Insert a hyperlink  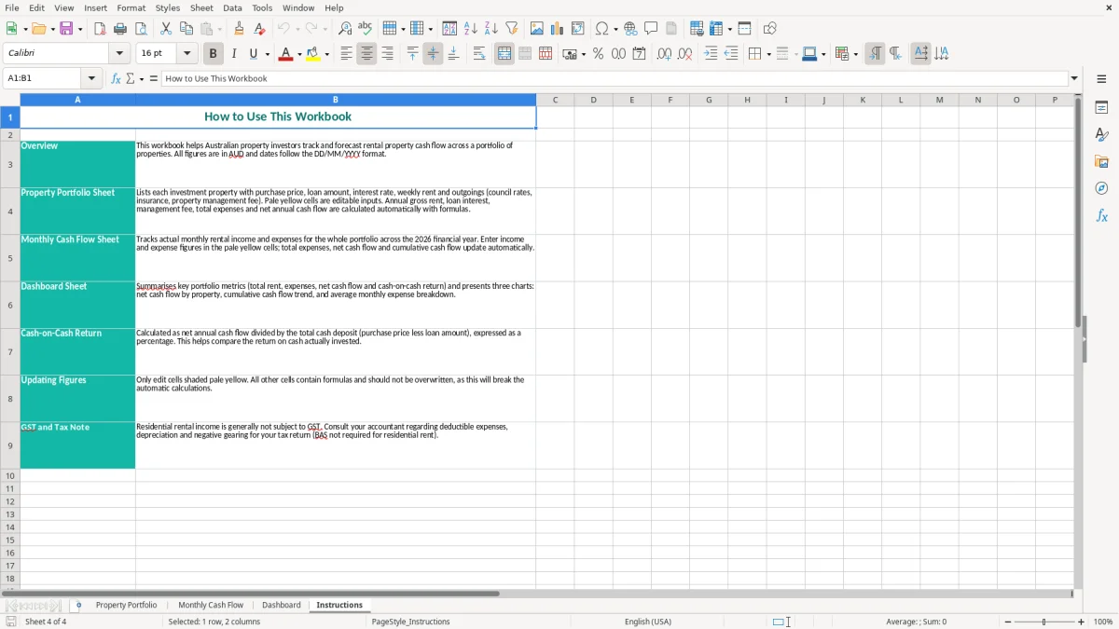point(630,29)
